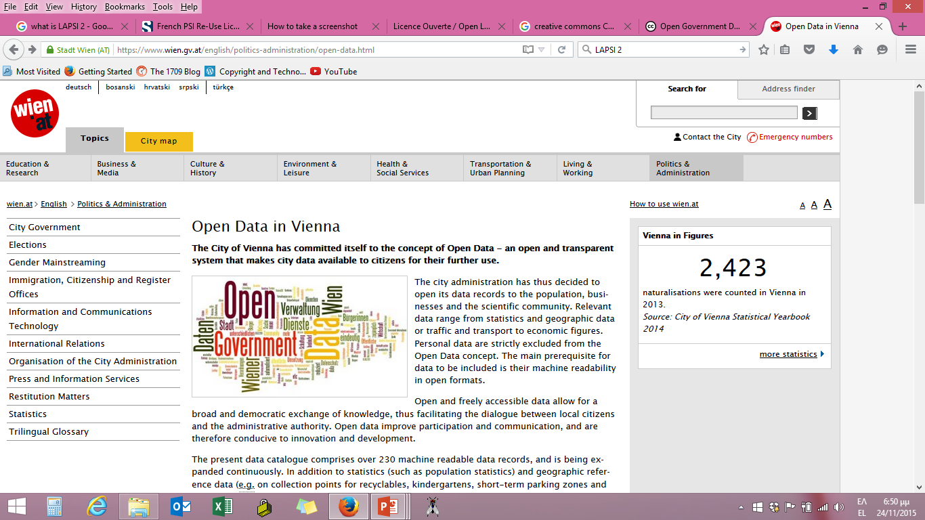Screen dimensions: 925x520
Task: Submit the wien.at site search arrow button
Action: click(x=809, y=113)
